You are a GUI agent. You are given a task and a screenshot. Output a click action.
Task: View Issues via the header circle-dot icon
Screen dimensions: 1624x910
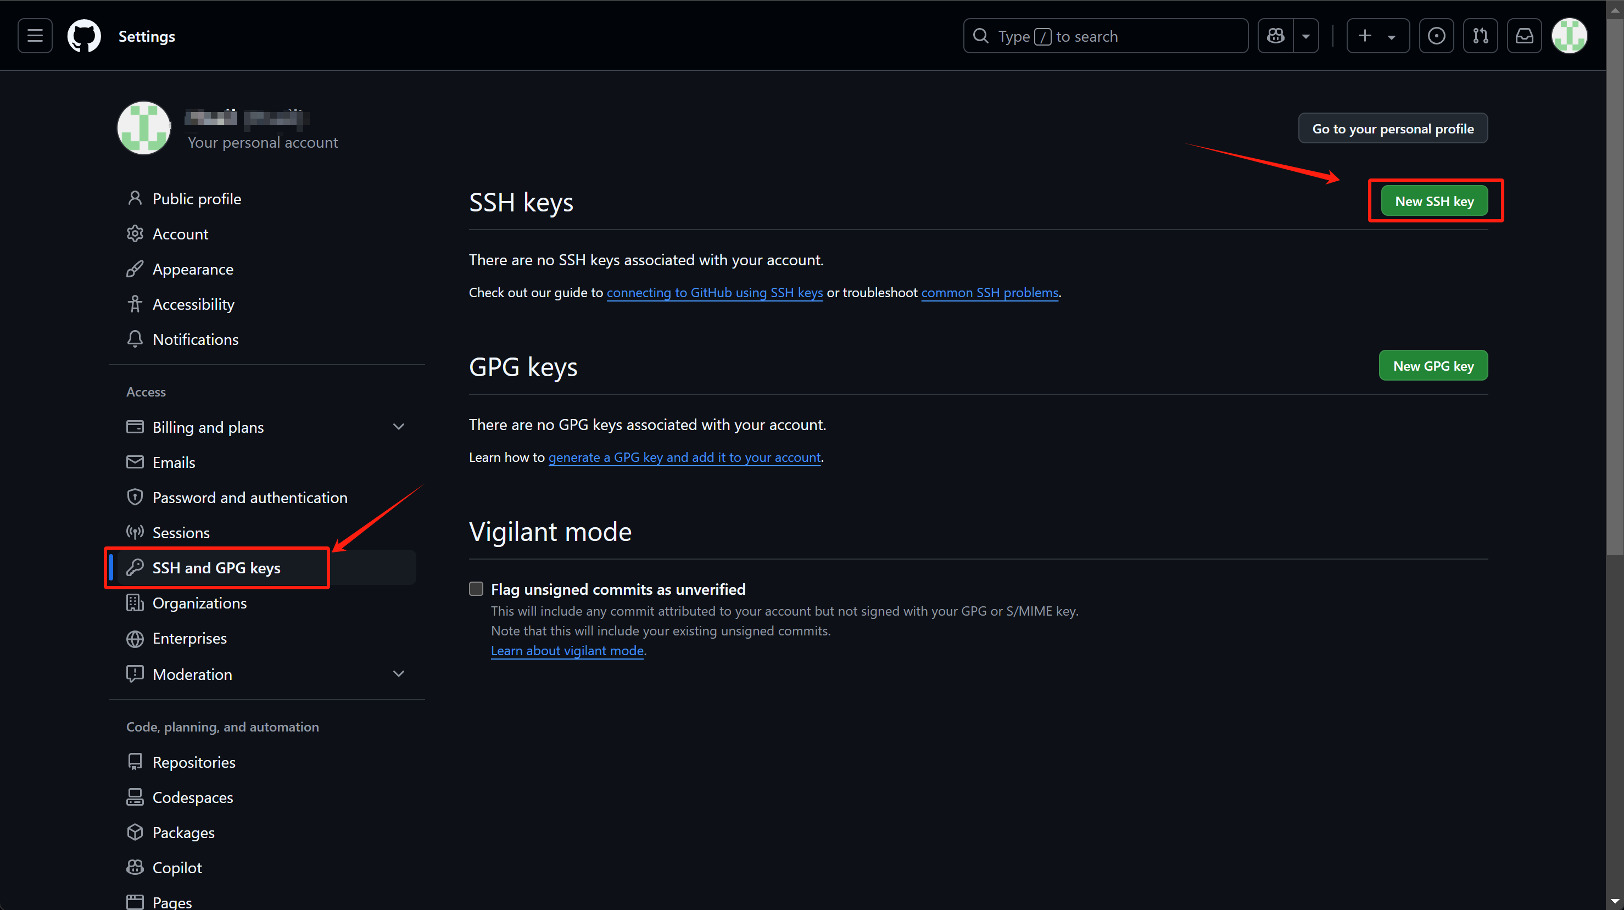pyautogui.click(x=1436, y=36)
